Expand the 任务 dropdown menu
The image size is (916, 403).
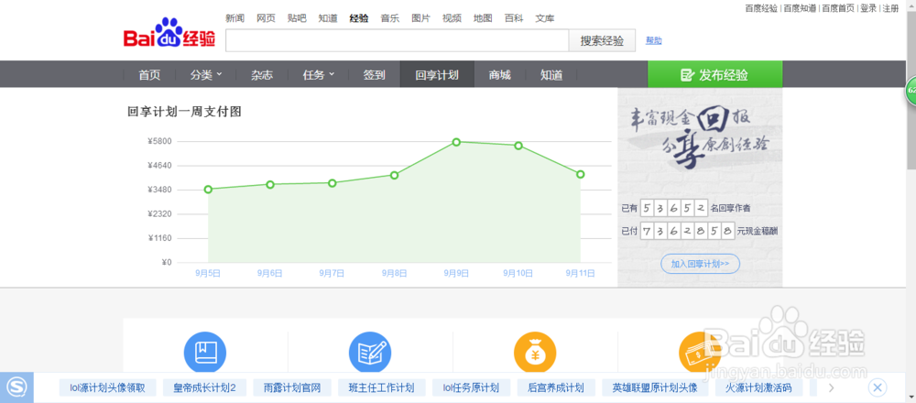(318, 75)
